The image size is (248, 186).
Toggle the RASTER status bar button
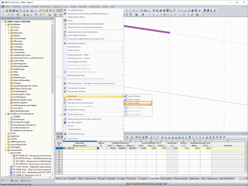coord(136,184)
